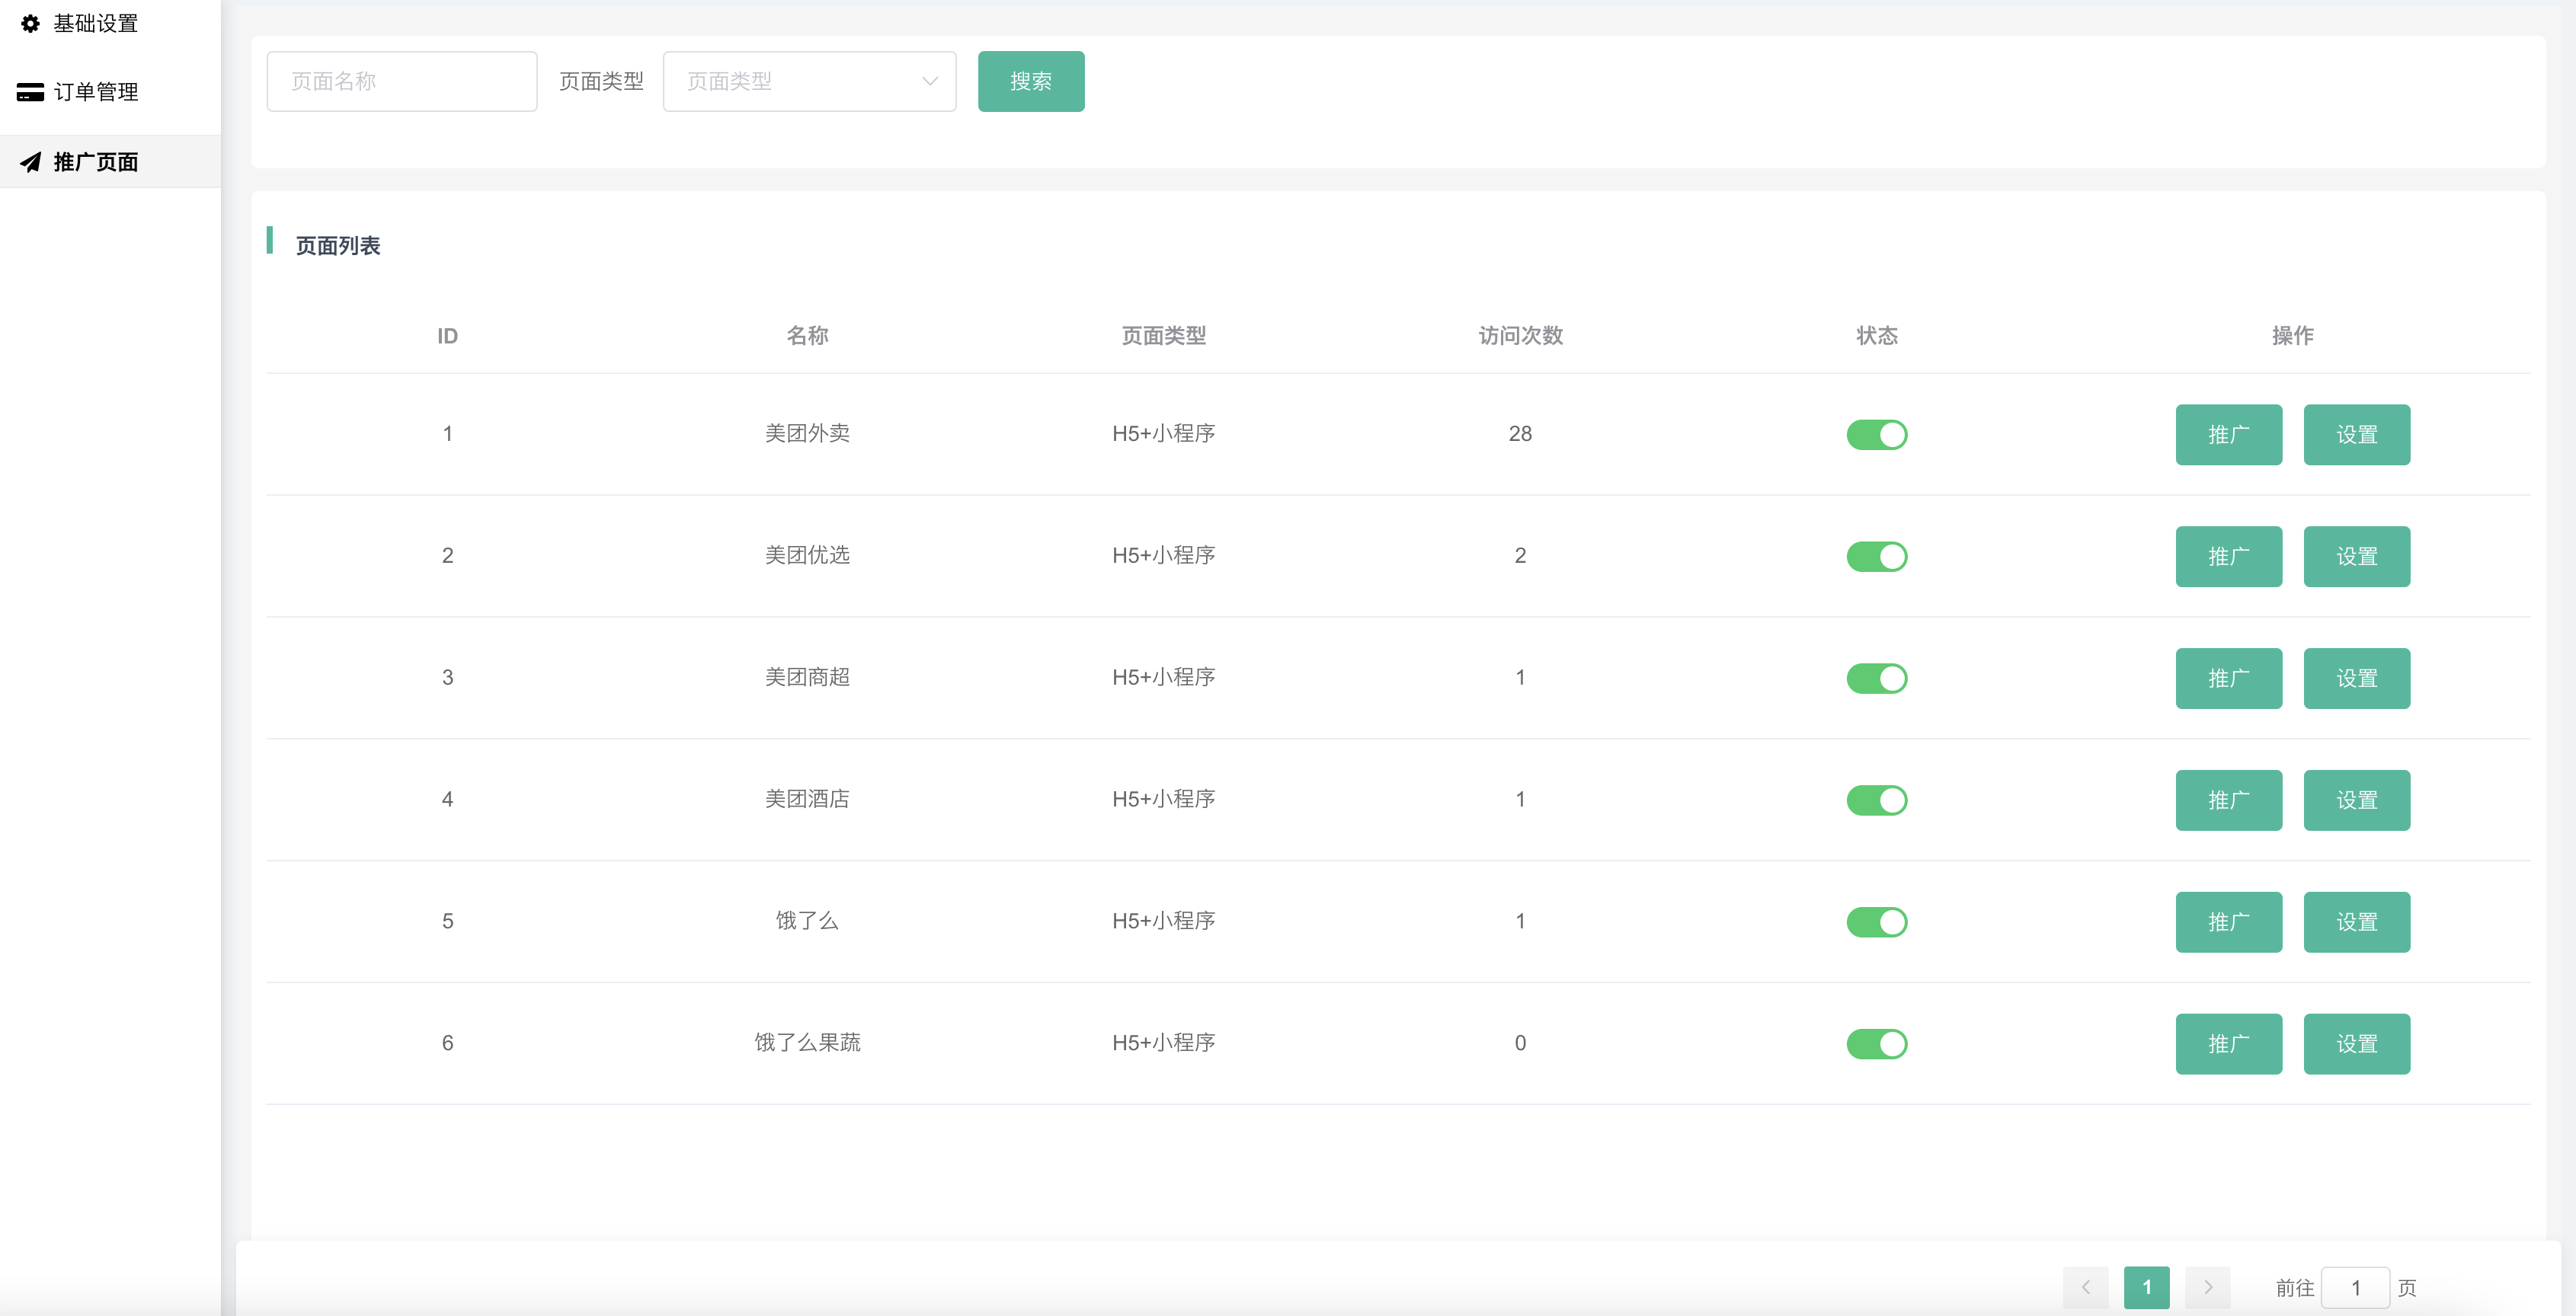2576x1316 pixels.
Task: Click 推广 for 美团商超
Action: point(2229,679)
